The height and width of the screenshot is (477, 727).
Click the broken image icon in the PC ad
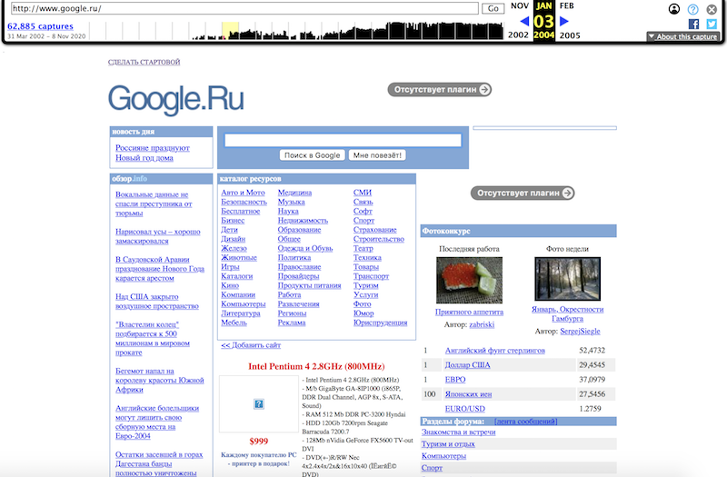(259, 404)
